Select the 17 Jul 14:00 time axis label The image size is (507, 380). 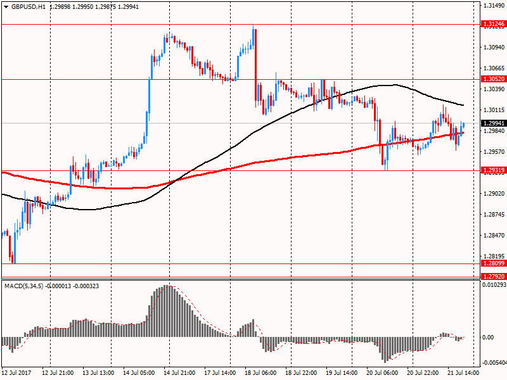220,372
